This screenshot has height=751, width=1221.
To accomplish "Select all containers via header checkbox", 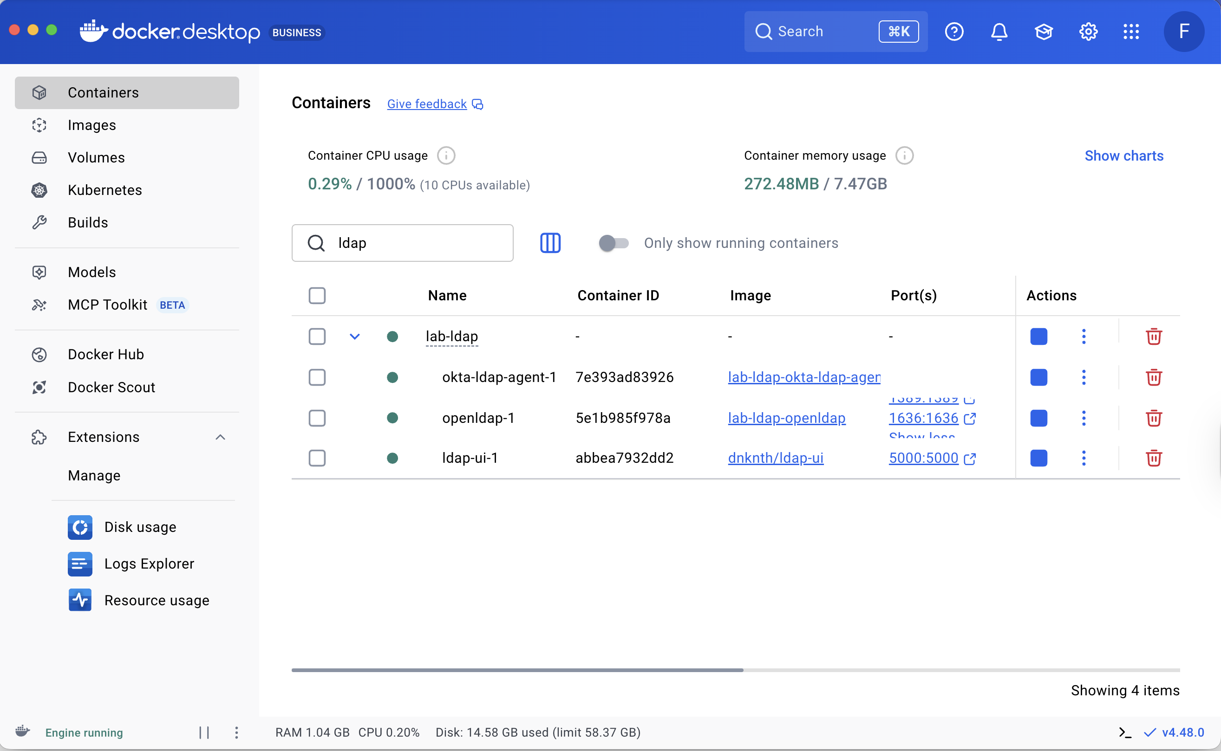I will coord(317,295).
